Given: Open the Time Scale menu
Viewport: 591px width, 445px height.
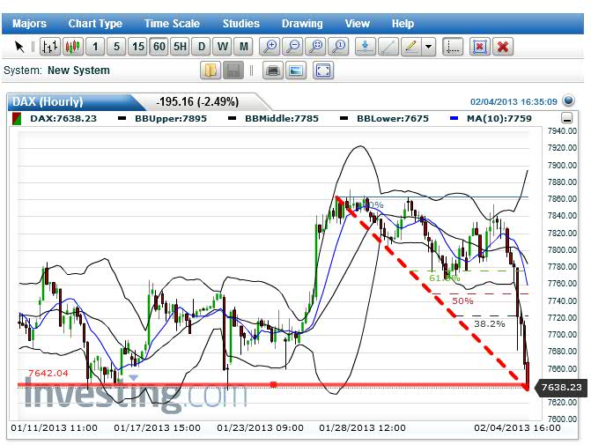Looking at the screenshot, I should point(172,24).
